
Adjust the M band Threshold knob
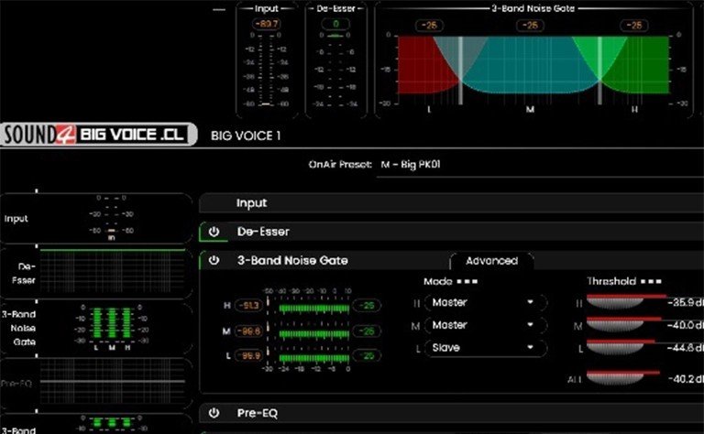[615, 324]
